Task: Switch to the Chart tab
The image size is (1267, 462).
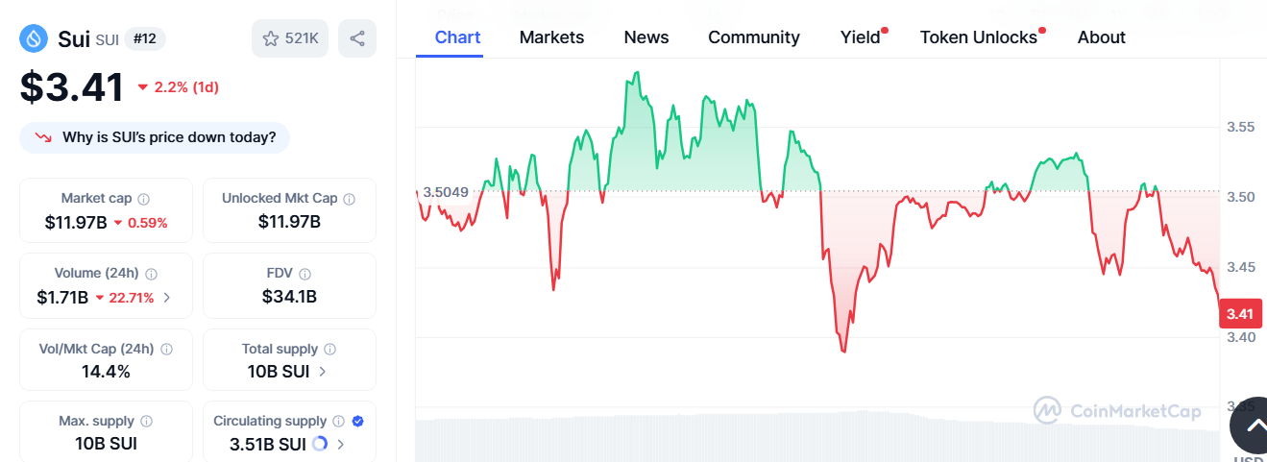Action: tap(458, 37)
